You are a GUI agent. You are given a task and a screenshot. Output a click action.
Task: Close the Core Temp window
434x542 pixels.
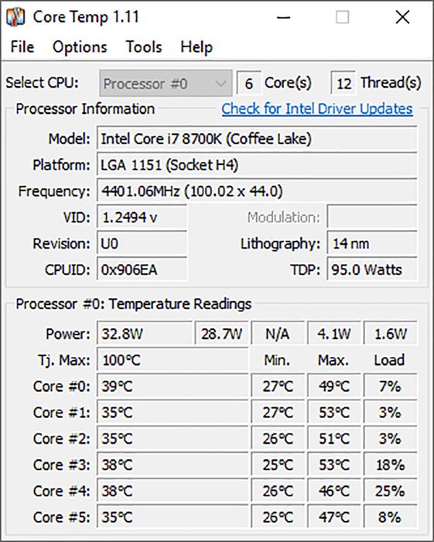pos(402,17)
